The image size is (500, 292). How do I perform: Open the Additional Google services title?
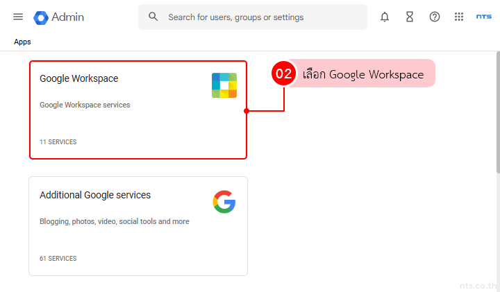95,195
